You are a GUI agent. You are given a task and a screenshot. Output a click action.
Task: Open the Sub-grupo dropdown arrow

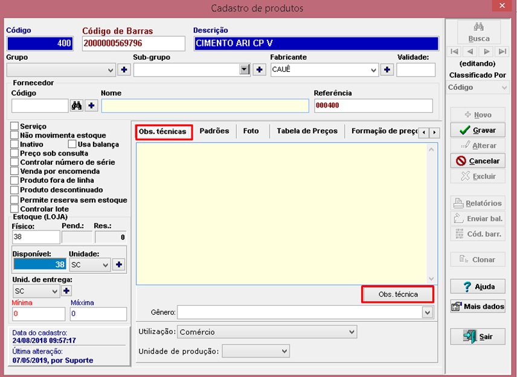(244, 69)
